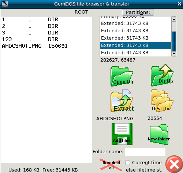This screenshot has width=183, height=173.
Task: Select the highlighted Extended: 31743 KB partition
Action: pyautogui.click(x=135, y=45)
